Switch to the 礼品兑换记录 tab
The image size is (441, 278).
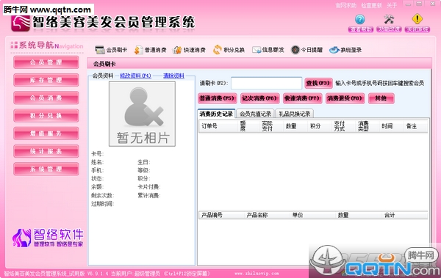pyautogui.click(x=295, y=114)
